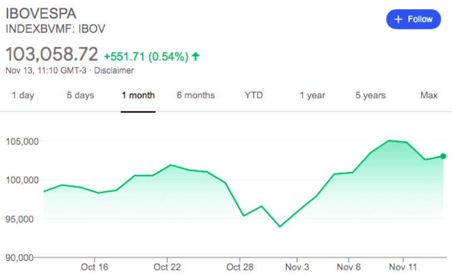Switch to the 1 day tab
This screenshot has width=452, height=279.
point(23,95)
